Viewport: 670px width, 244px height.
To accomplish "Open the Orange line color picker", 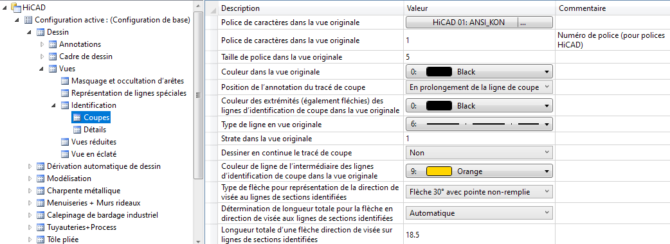I will point(479,171).
